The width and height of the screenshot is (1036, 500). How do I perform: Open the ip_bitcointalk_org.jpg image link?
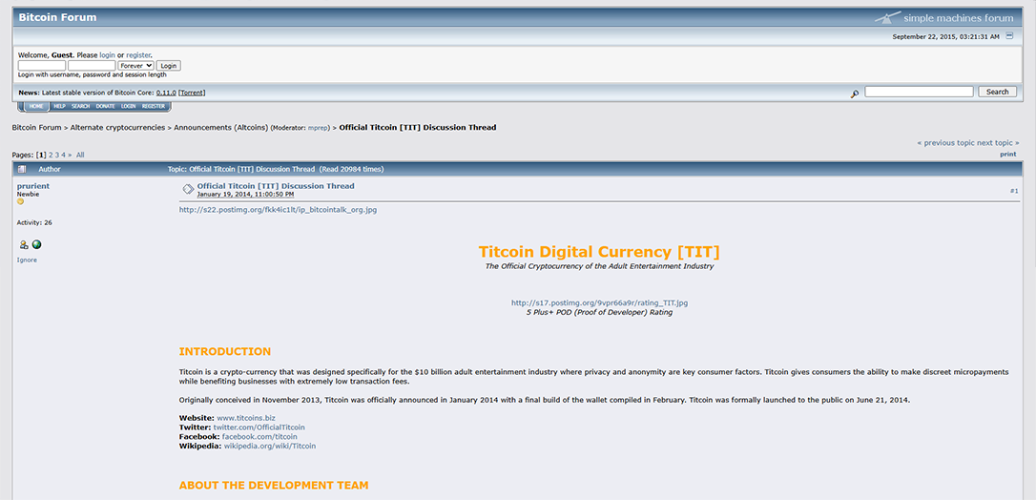click(x=279, y=210)
